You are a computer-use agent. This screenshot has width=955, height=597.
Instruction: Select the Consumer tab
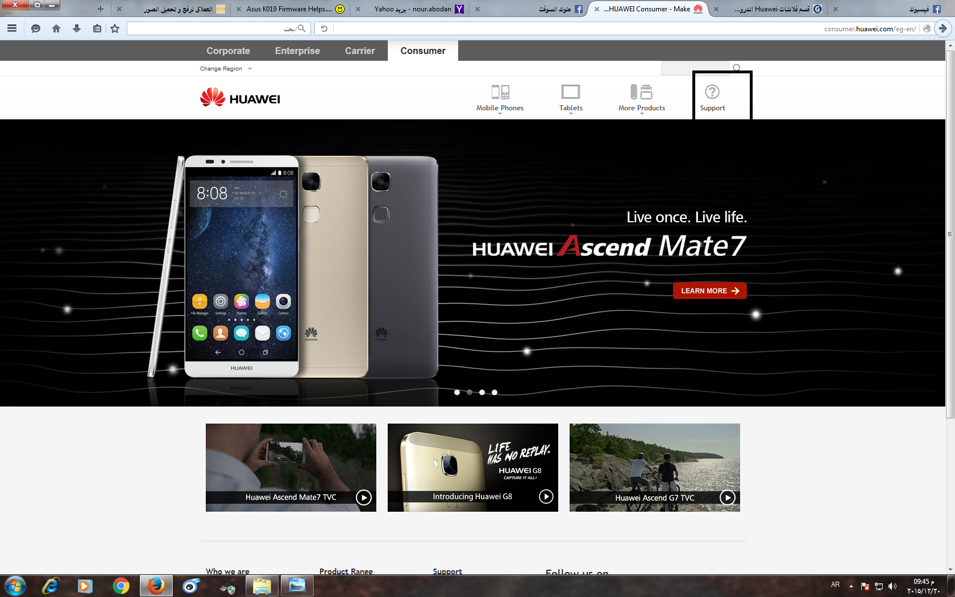click(423, 51)
